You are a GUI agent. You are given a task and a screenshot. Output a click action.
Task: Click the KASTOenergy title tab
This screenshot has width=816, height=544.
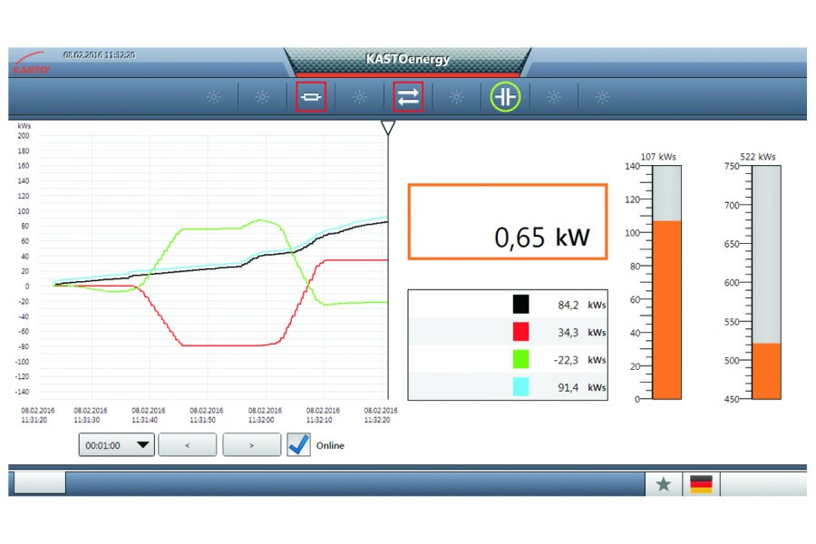pos(407,59)
